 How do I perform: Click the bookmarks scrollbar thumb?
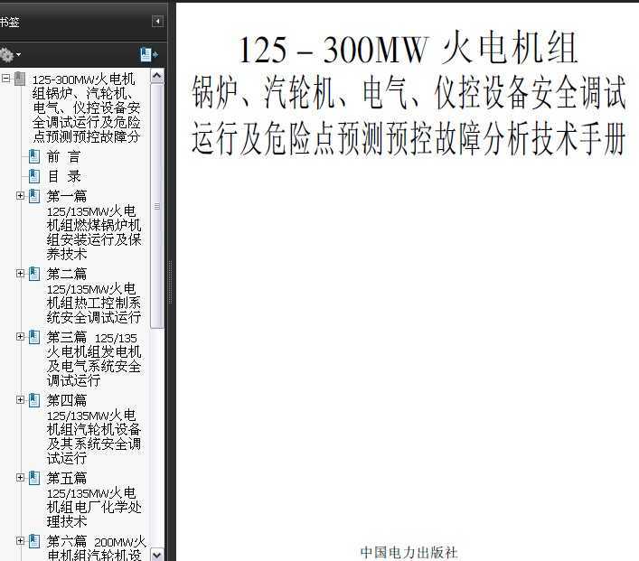coord(157,206)
